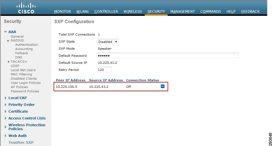Viewport: 272px width, 146px height.
Task: Click the Connection Status column header
Action: pos(142,80)
